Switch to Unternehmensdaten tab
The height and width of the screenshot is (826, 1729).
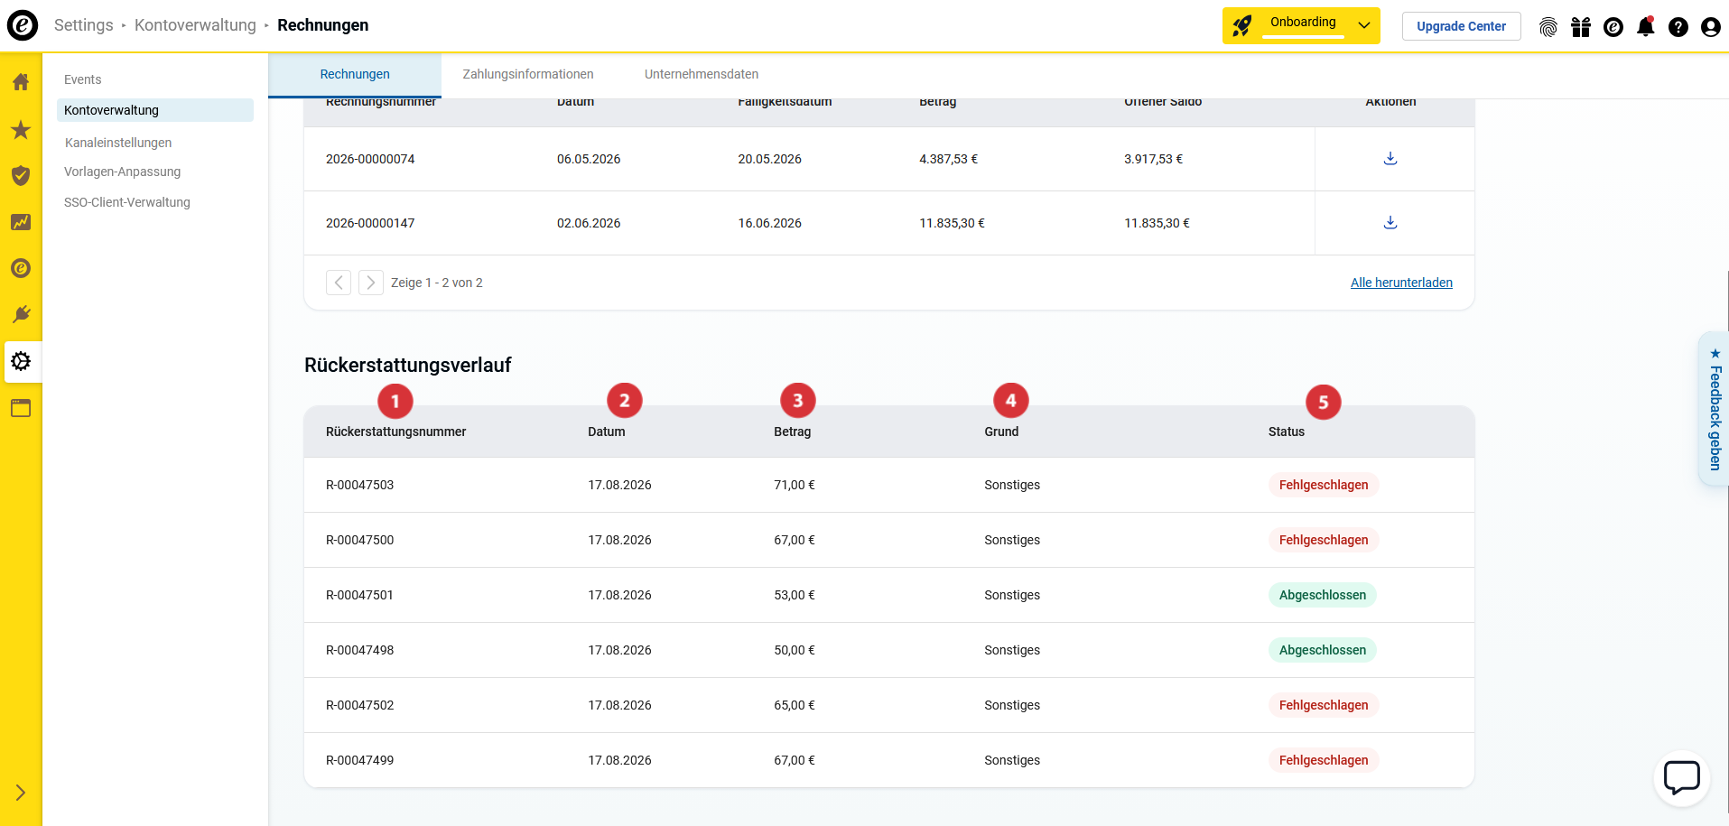702,74
